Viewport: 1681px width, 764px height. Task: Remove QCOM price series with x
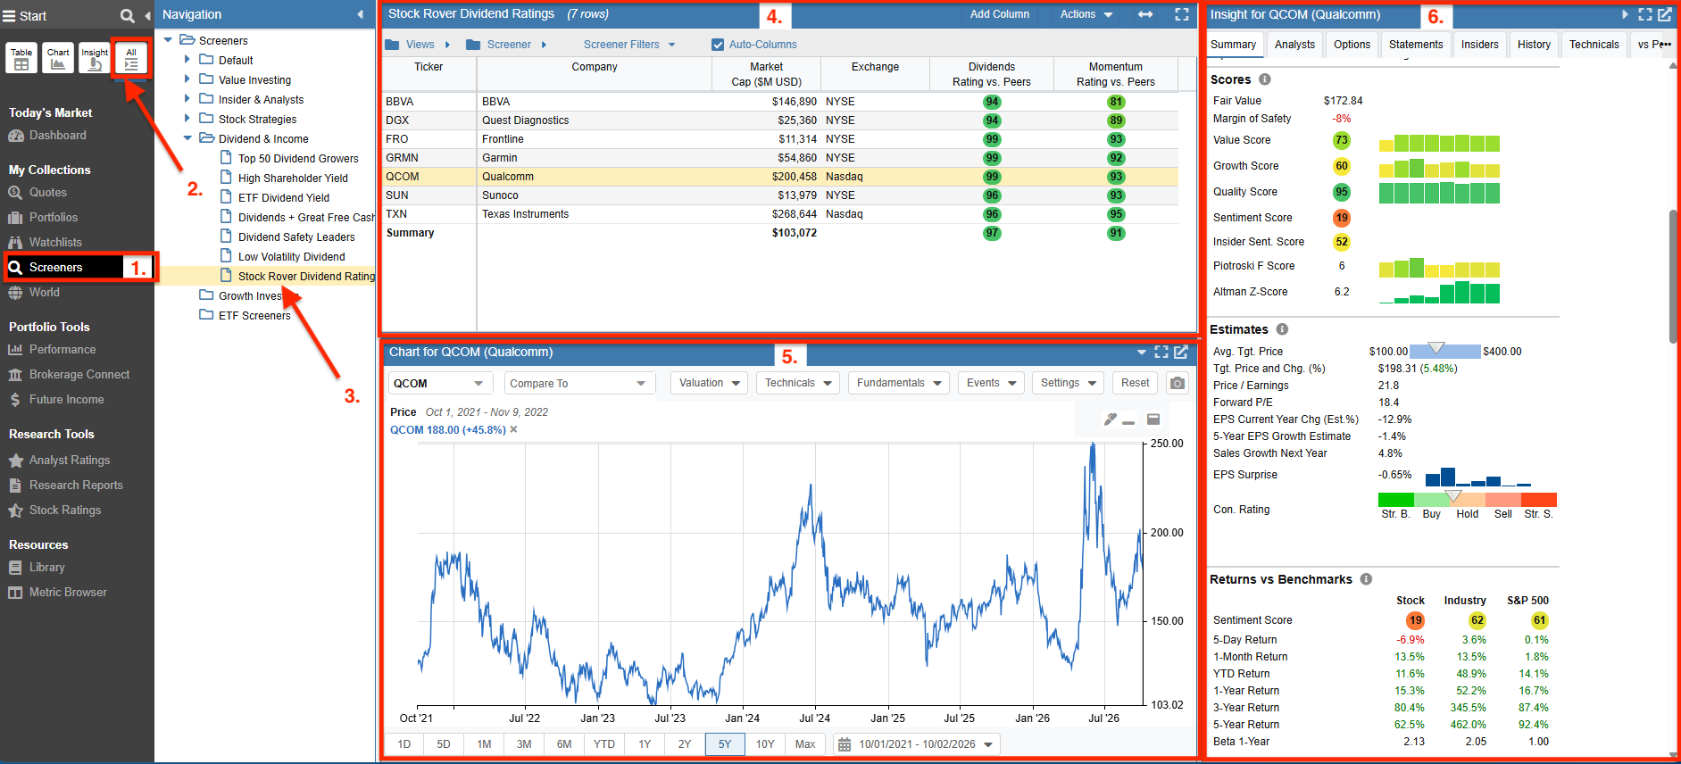(x=513, y=430)
